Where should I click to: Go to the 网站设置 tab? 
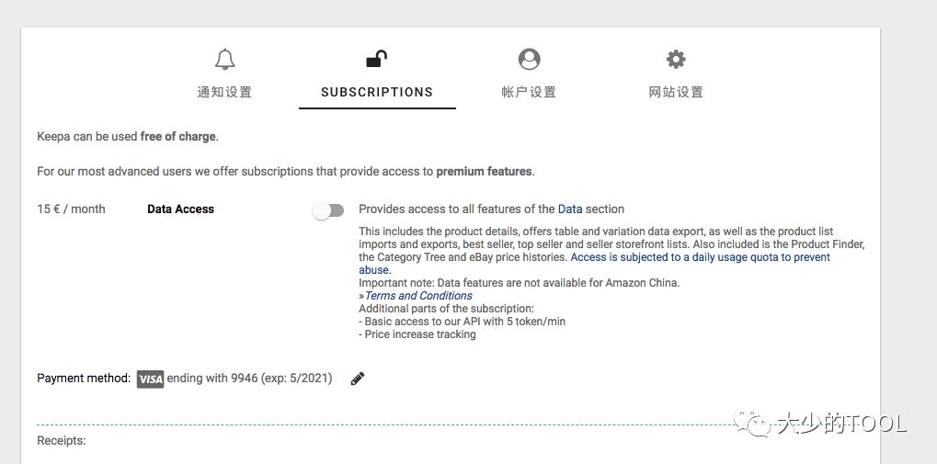point(676,92)
